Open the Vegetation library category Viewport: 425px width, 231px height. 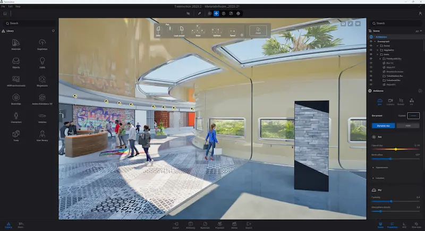(x=42, y=44)
